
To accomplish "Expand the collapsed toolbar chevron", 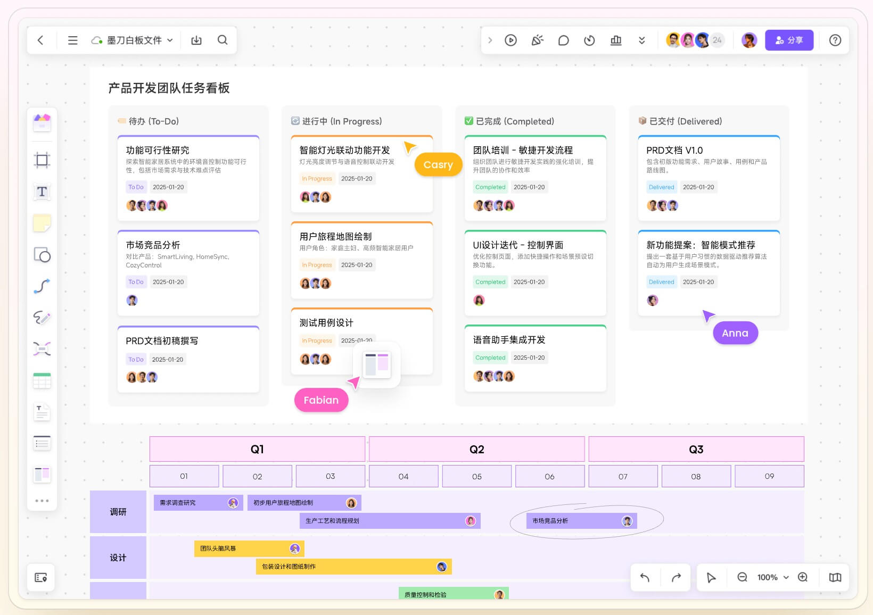I will click(490, 40).
